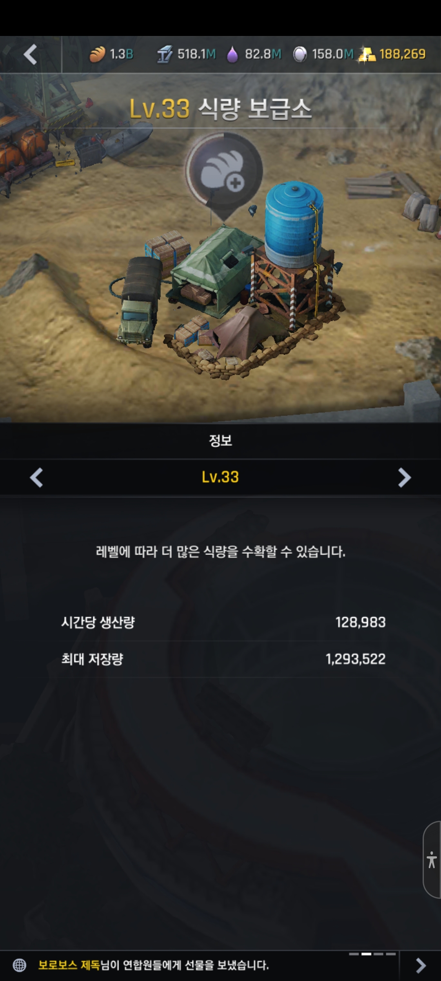The width and height of the screenshot is (441, 981).
Task: Tap the purple oil drop icon
Action: tap(232, 54)
